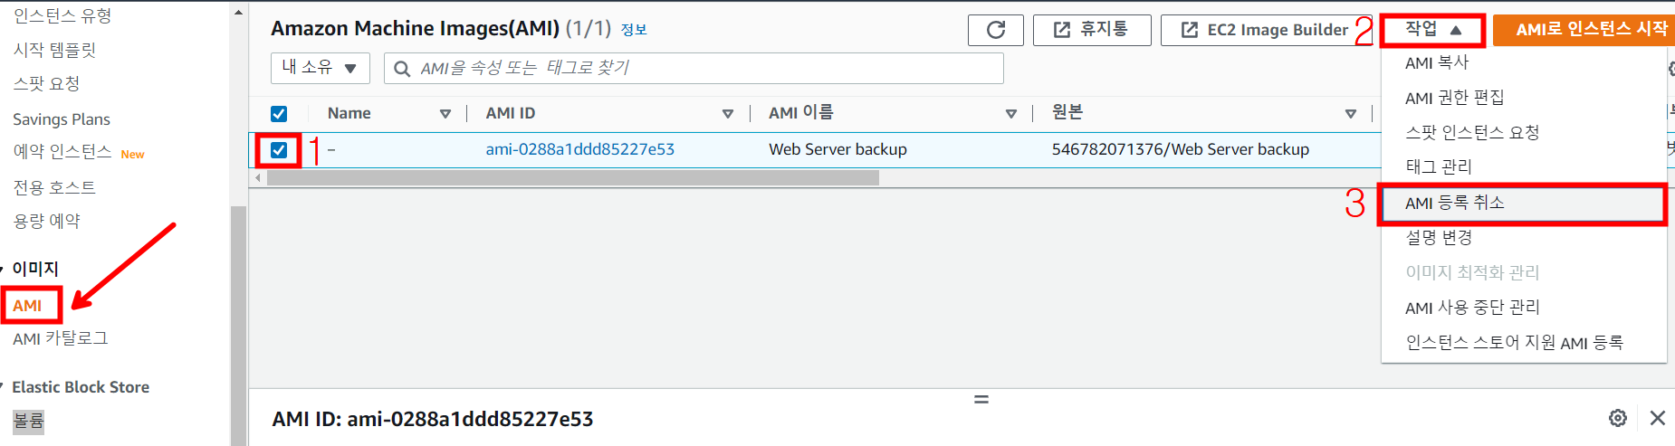Toggle the select-all header checkbox

(x=279, y=114)
